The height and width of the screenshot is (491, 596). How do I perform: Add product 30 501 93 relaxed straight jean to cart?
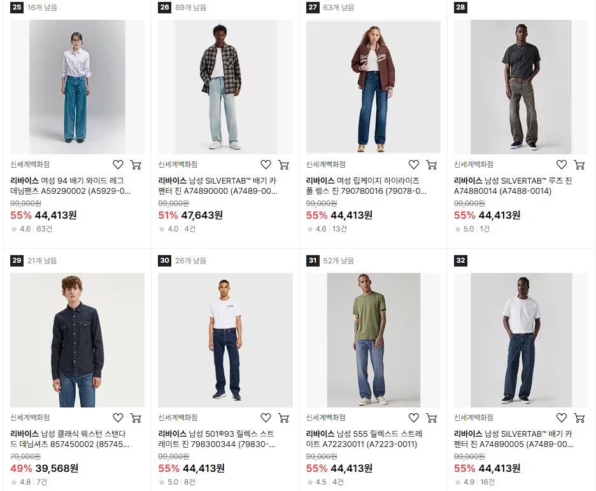pos(283,418)
